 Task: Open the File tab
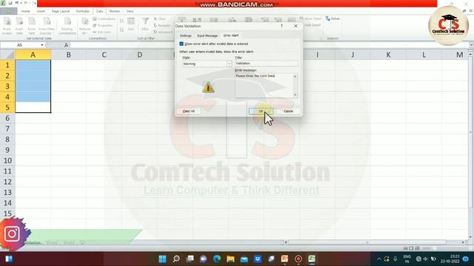click(x=8, y=11)
